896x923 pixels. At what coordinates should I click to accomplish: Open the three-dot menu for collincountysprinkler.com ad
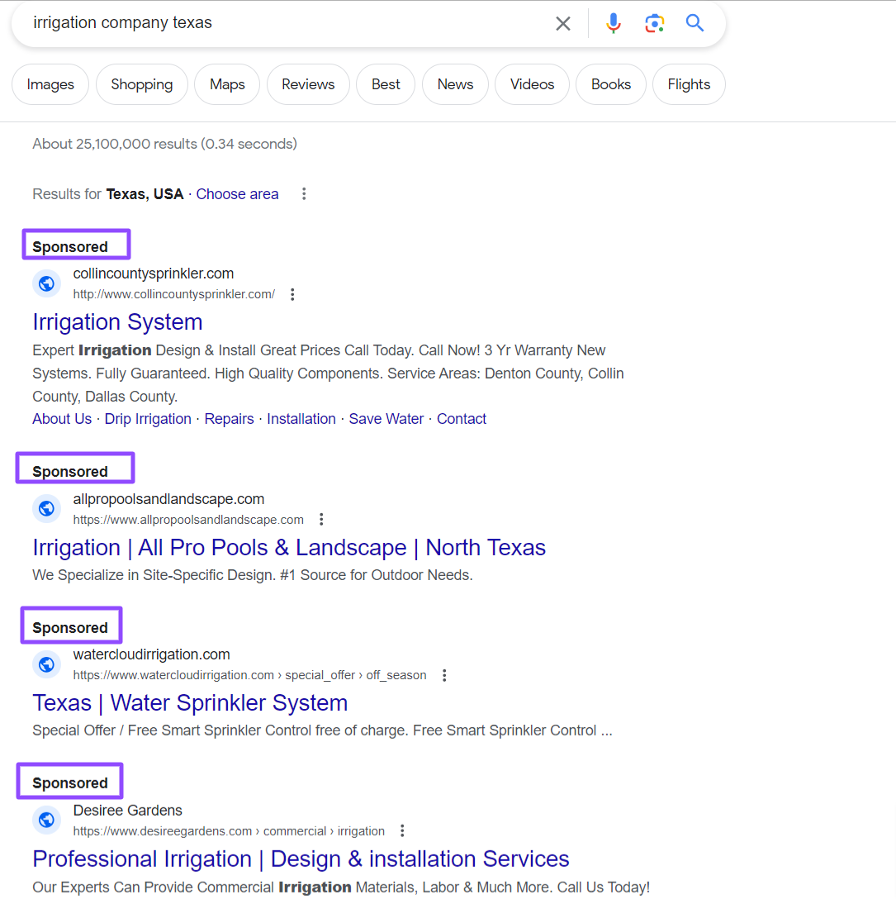[x=292, y=294]
